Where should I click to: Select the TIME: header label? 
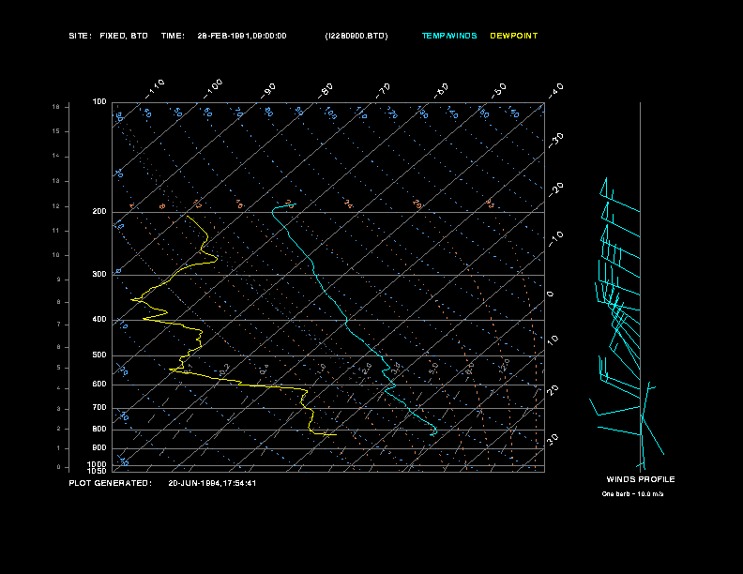[173, 36]
